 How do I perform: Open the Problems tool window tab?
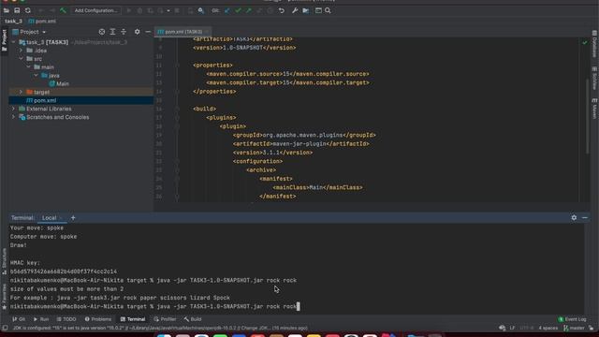point(98,319)
